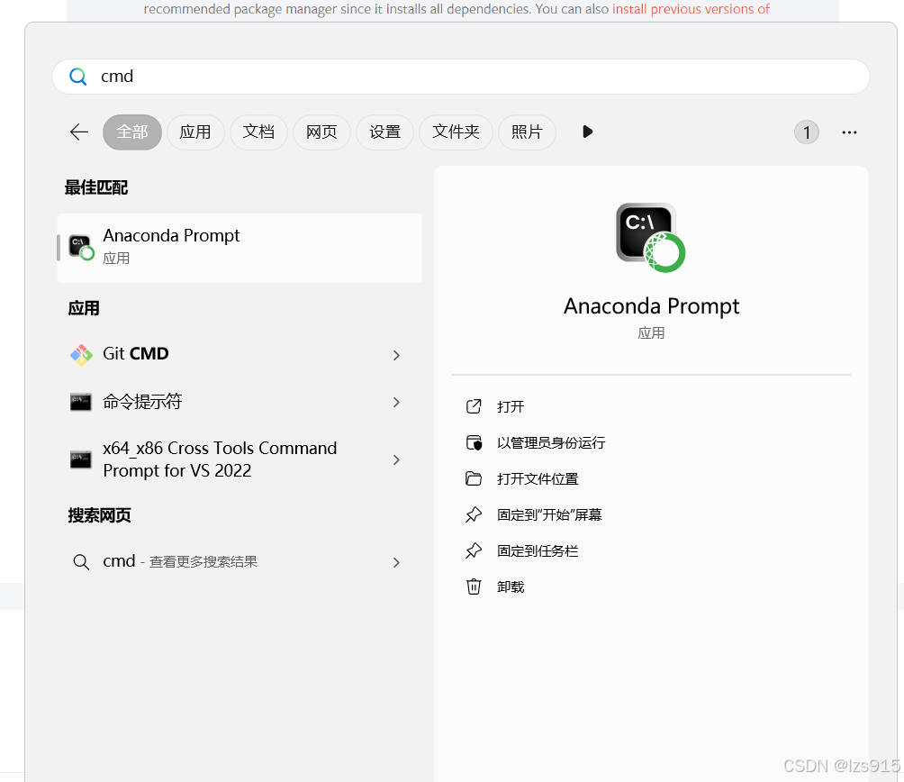The width and height of the screenshot is (904, 782).
Task: Switch to the 网页 filter tab
Action: coord(321,132)
